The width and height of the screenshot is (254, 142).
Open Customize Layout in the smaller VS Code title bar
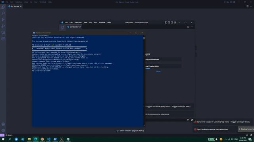click(x=175, y=22)
